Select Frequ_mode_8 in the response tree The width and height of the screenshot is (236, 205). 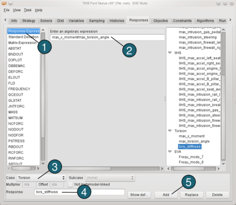(191, 162)
